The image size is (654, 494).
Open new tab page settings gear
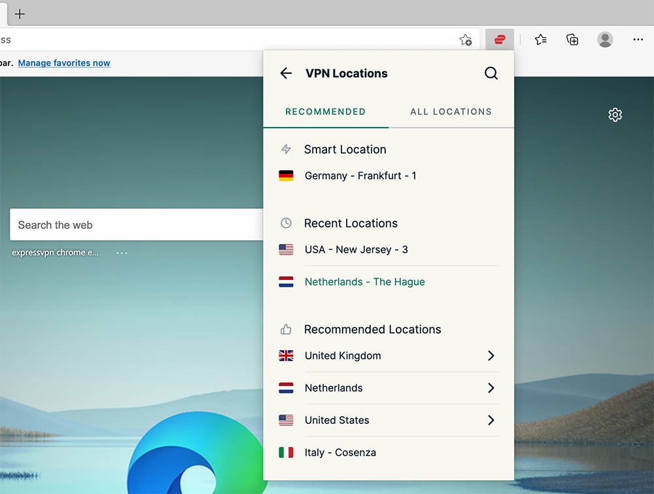tap(615, 115)
